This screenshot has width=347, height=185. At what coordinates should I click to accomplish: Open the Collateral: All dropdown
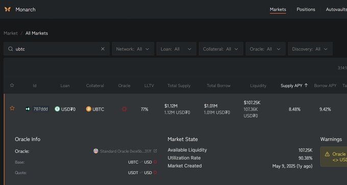coord(221,49)
